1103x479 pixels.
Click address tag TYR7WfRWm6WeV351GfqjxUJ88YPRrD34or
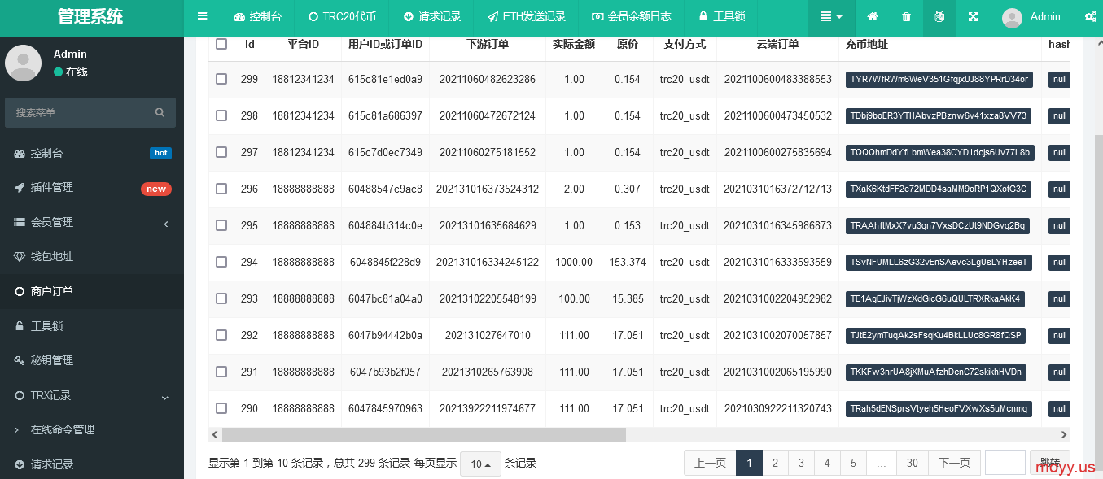939,80
